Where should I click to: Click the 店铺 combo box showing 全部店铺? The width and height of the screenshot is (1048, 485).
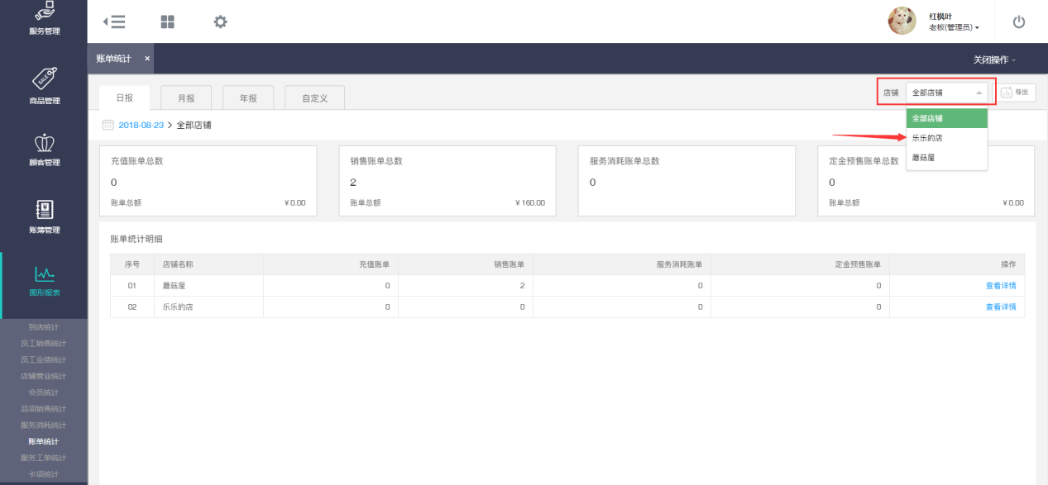pyautogui.click(x=947, y=93)
